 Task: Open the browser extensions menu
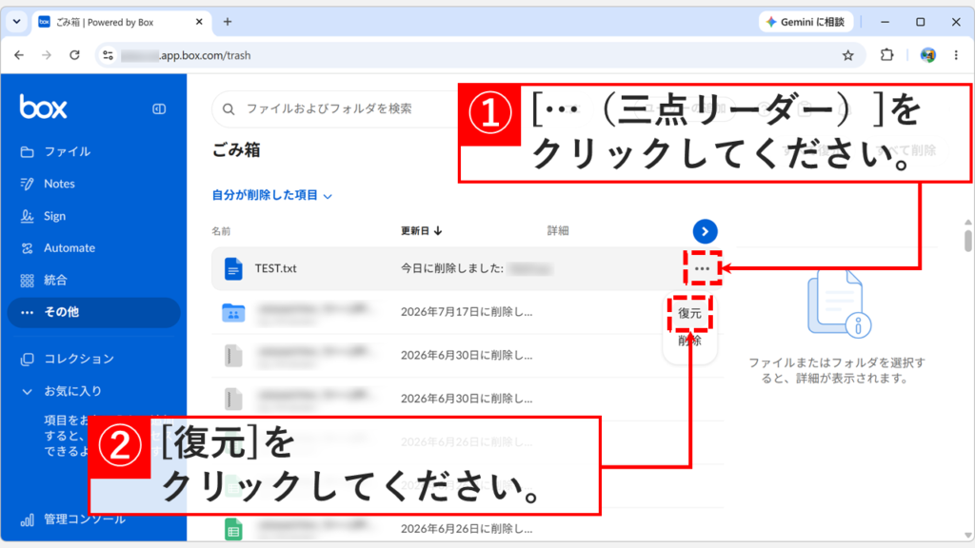pos(886,55)
